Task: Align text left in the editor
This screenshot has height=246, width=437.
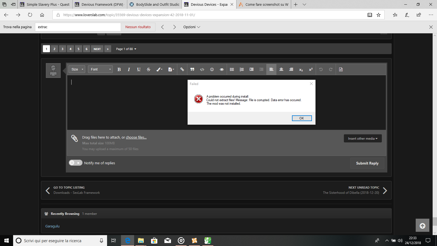Action: click(271, 69)
